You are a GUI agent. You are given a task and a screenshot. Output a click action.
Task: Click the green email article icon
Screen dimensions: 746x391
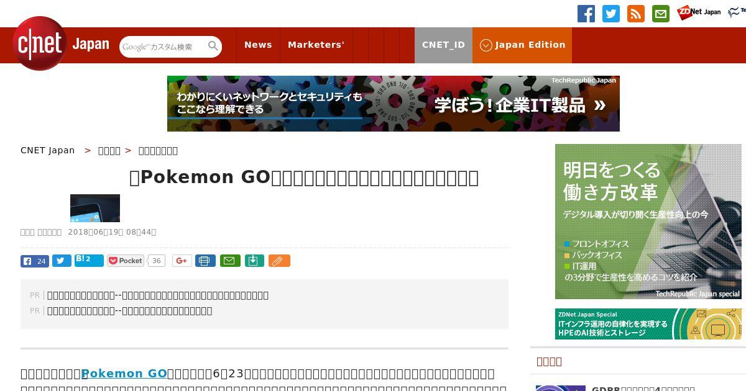(x=229, y=261)
